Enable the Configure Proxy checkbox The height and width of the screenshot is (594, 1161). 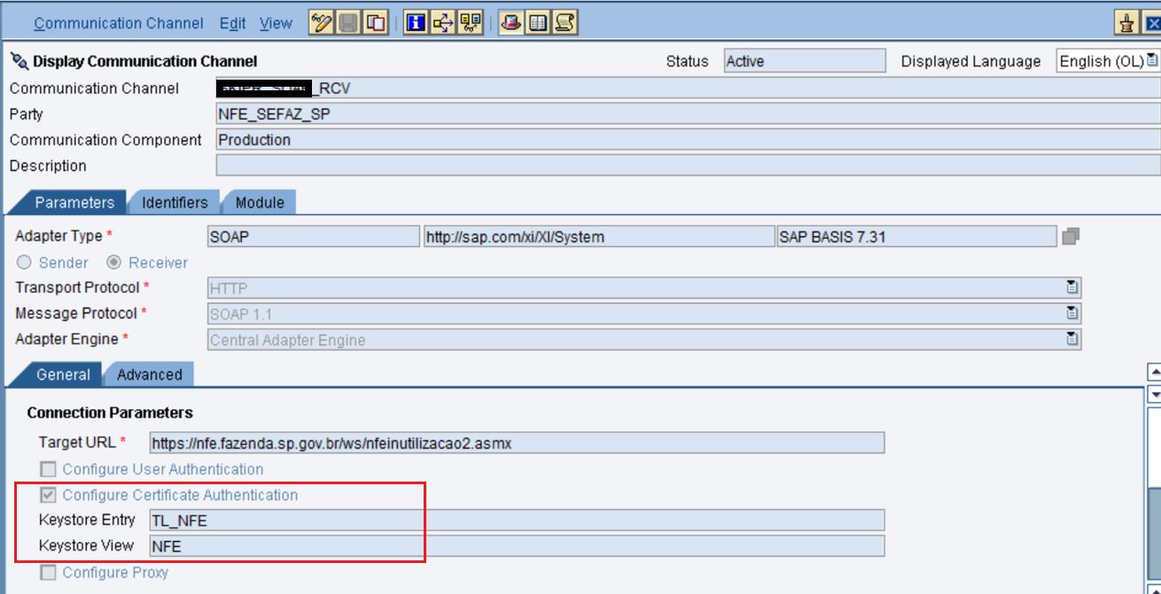pyautogui.click(x=49, y=573)
